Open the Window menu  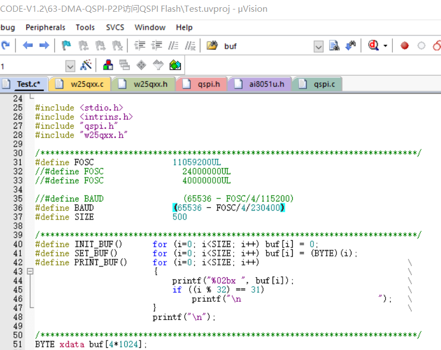(x=150, y=27)
